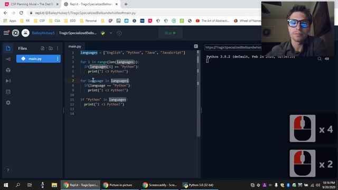This screenshot has width=338, height=190.
Task: Open the Files panel more options menu
Action: (x=58, y=48)
